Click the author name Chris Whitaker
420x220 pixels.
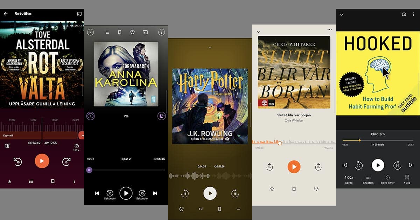tap(294, 121)
